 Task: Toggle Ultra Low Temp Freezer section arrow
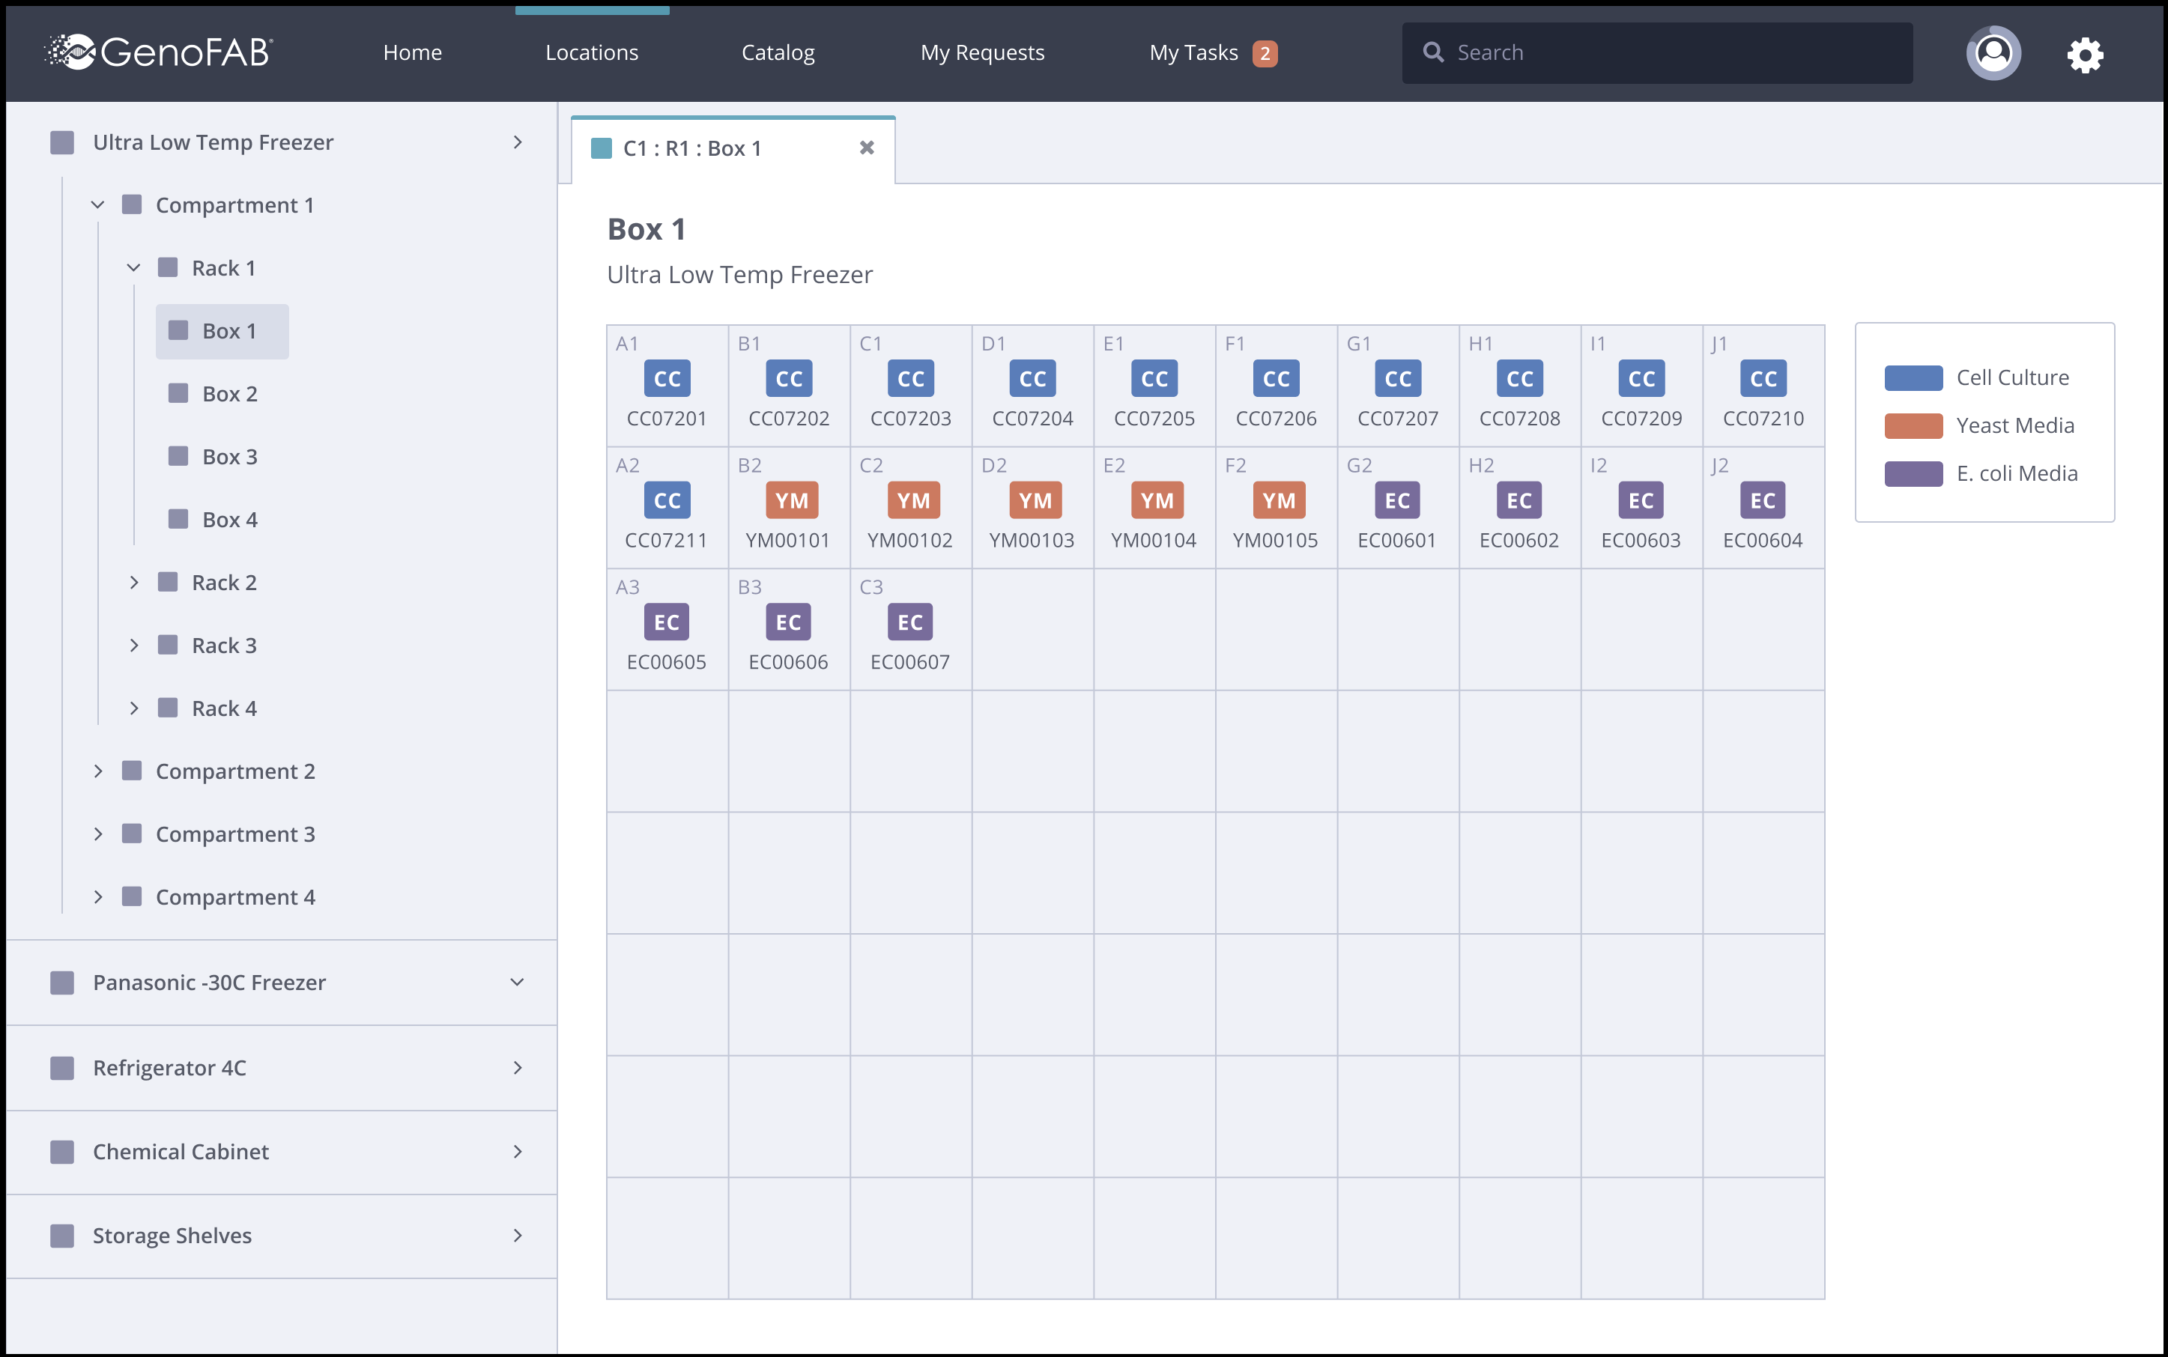[517, 142]
